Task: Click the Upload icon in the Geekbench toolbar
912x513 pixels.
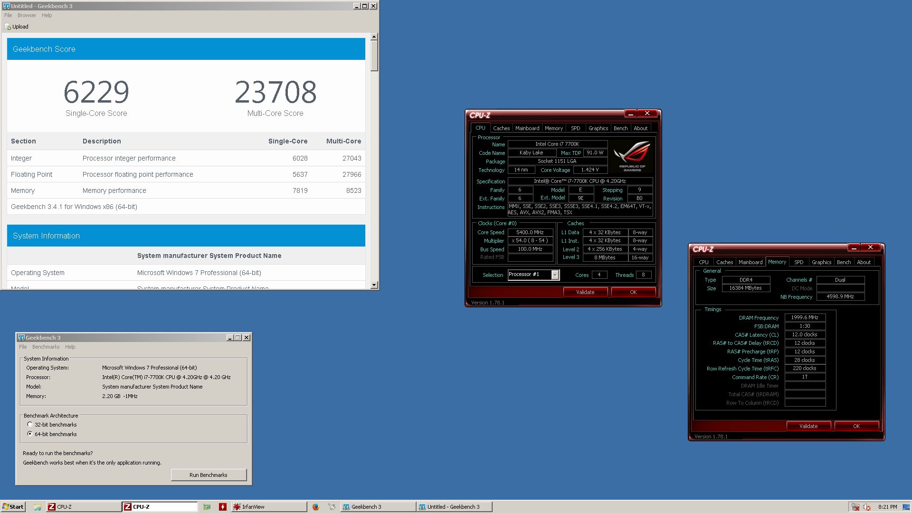Action: pyautogui.click(x=8, y=27)
